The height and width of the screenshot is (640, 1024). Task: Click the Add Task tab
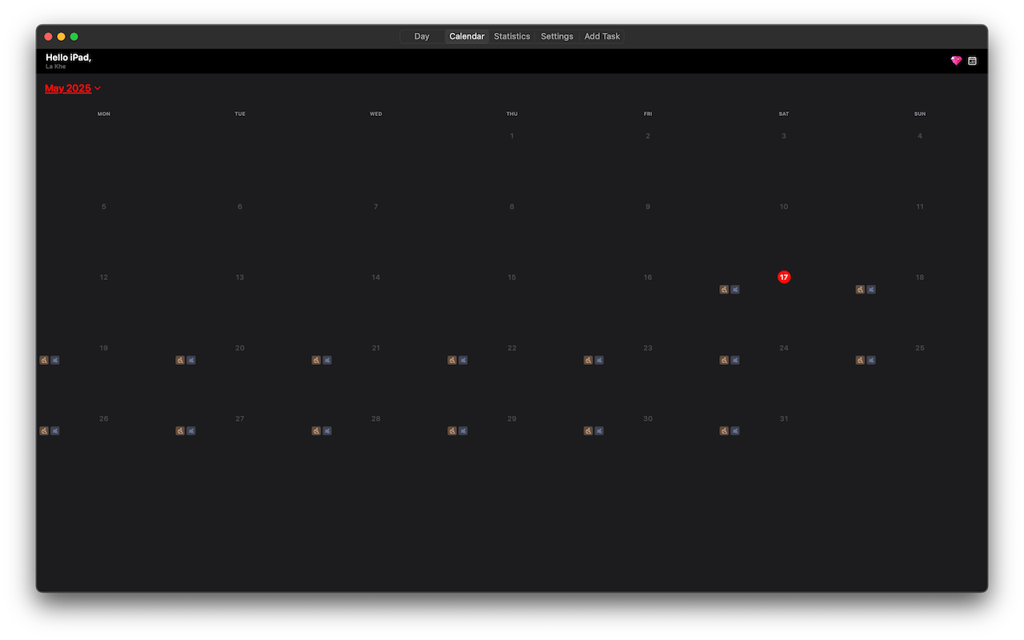click(602, 36)
